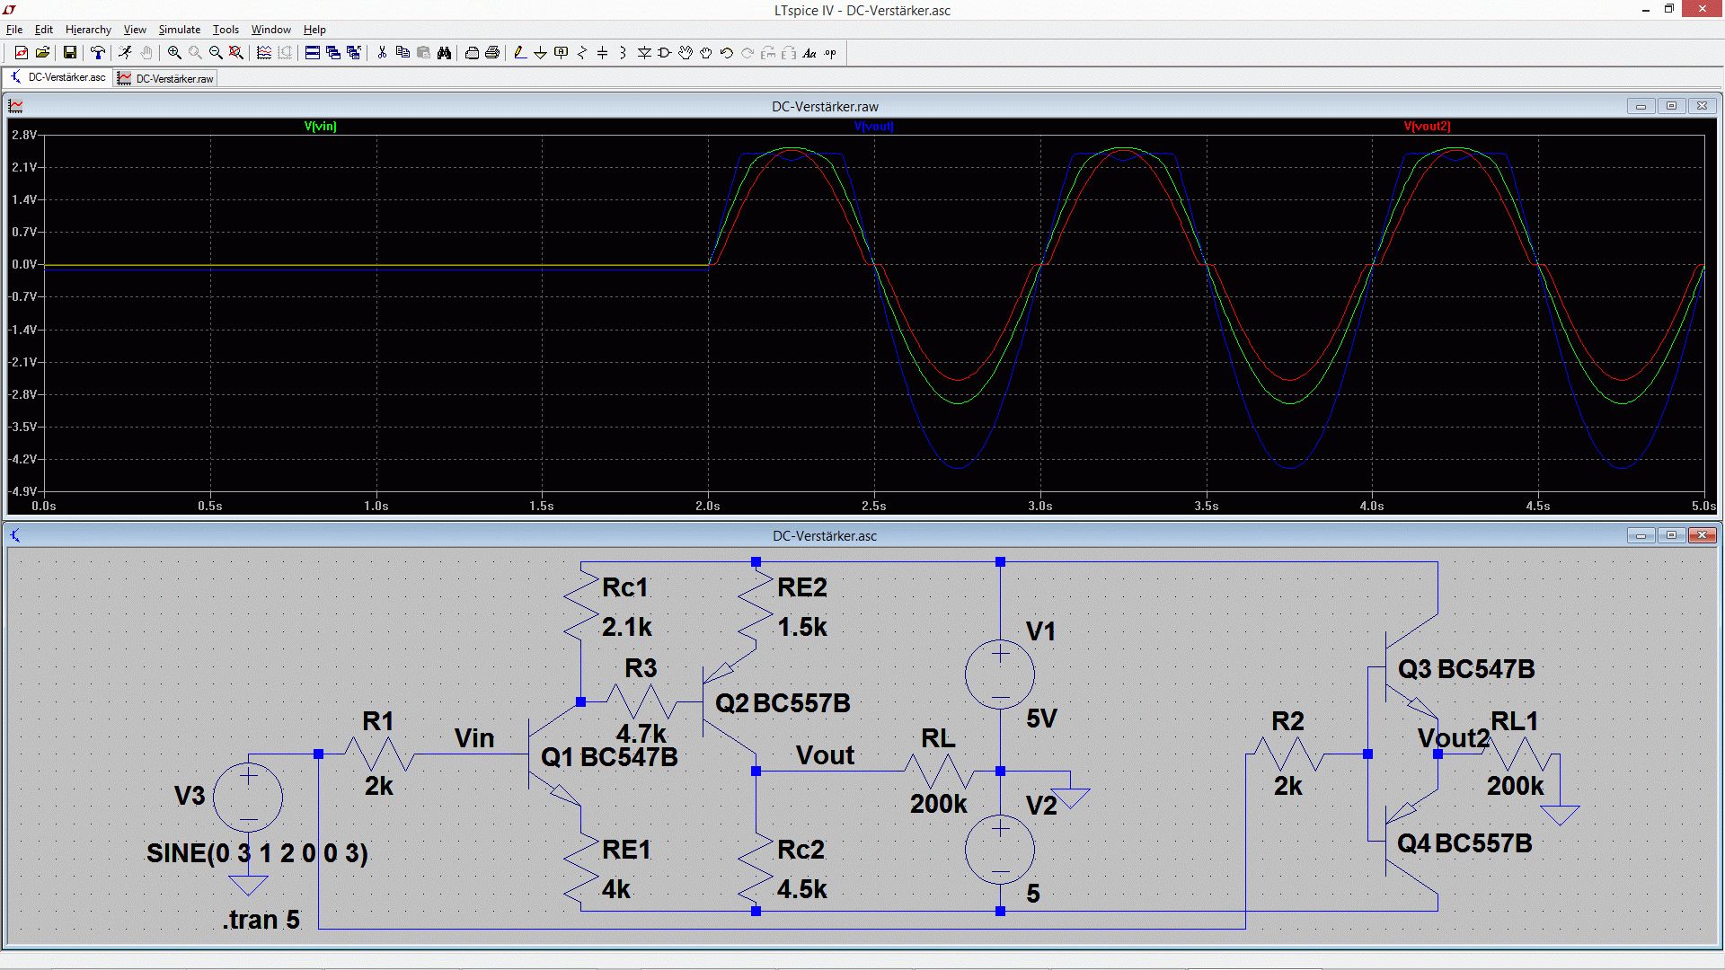Select the Resistor component tool
Screen dimensions: 1725x970
click(x=581, y=53)
